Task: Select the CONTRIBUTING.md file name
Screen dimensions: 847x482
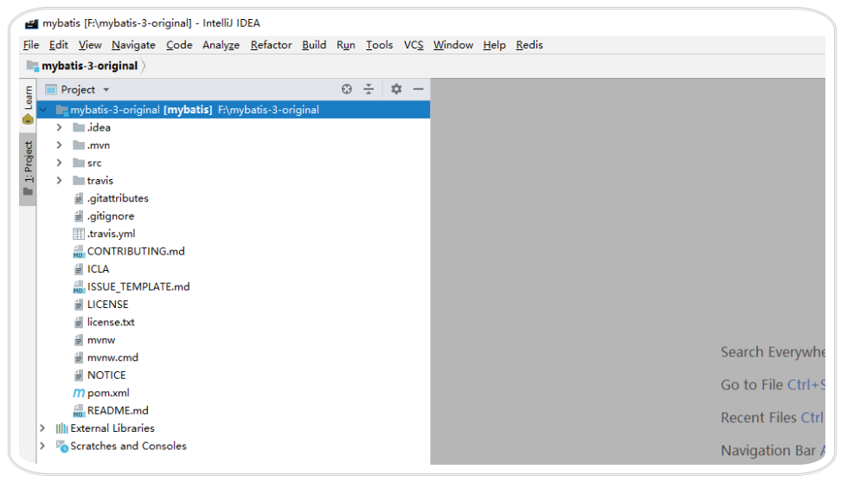Action: (136, 251)
